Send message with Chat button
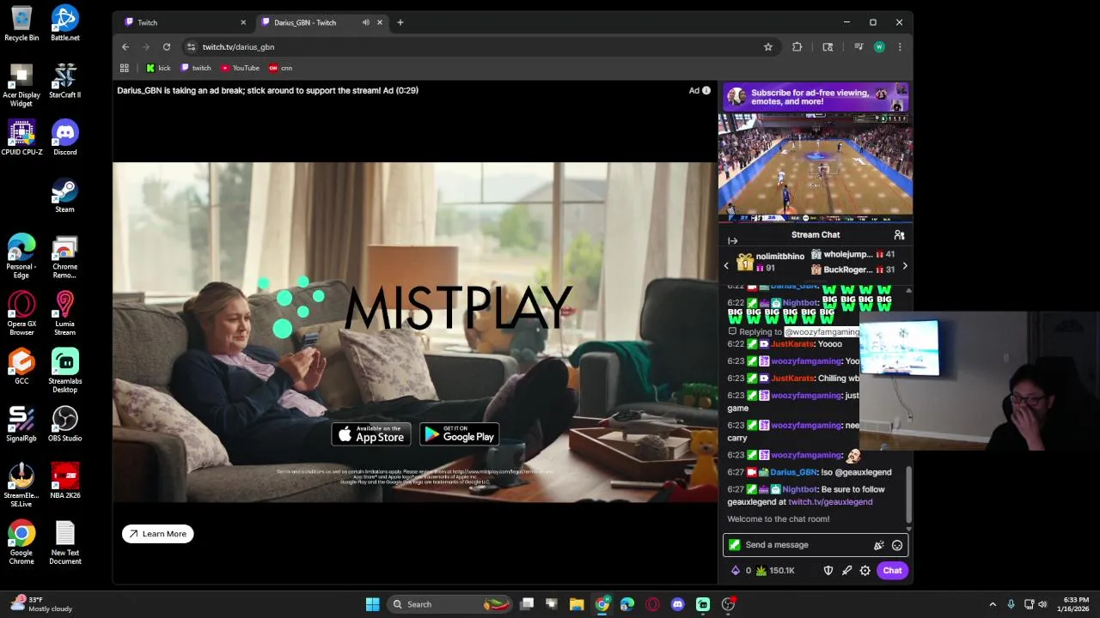Screen dimensions: 1100x618 tap(892, 571)
